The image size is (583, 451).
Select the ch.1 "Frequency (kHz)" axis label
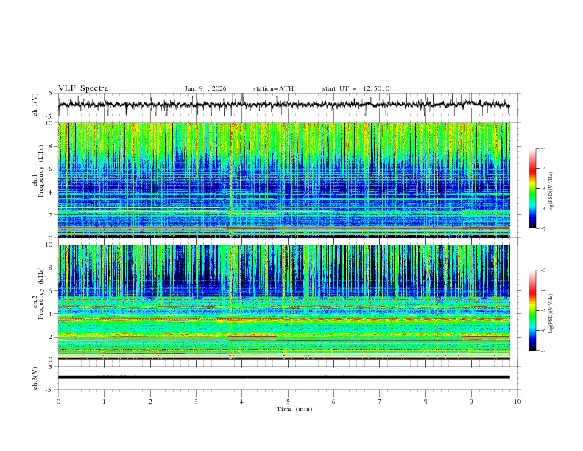(x=41, y=171)
